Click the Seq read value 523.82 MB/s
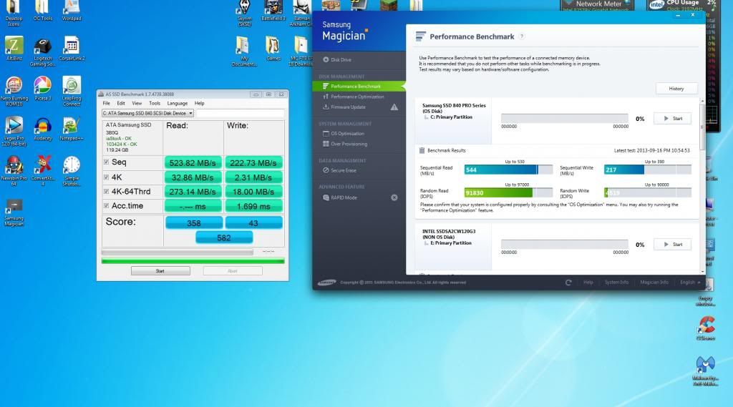733x407 pixels. [193, 162]
